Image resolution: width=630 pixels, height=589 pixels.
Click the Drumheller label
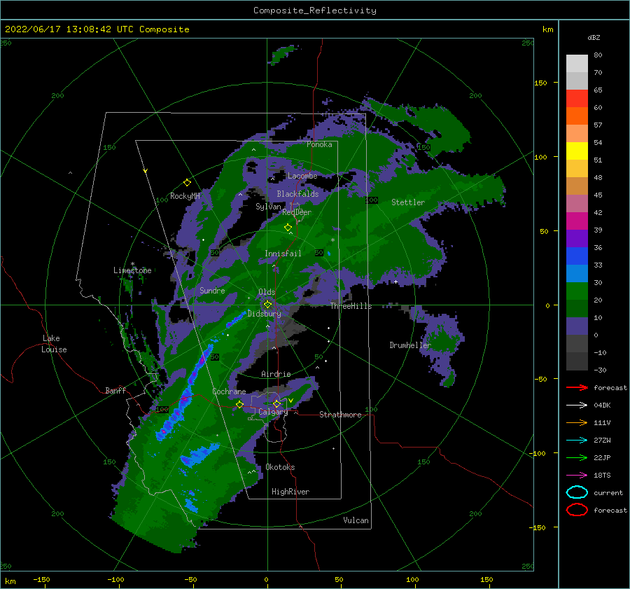pyautogui.click(x=410, y=345)
